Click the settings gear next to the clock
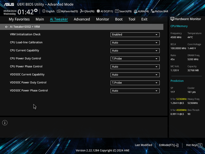The image size is (205, 154). pyautogui.click(x=36, y=10)
